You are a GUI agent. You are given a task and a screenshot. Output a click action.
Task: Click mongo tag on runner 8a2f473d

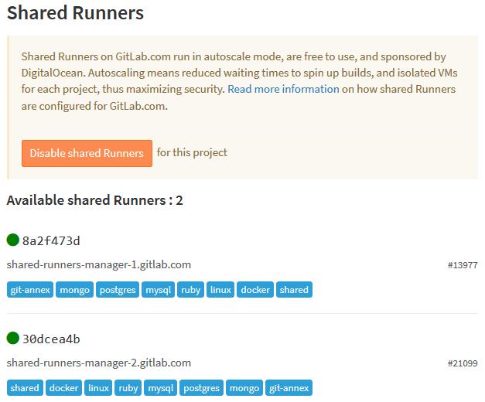[74, 290]
